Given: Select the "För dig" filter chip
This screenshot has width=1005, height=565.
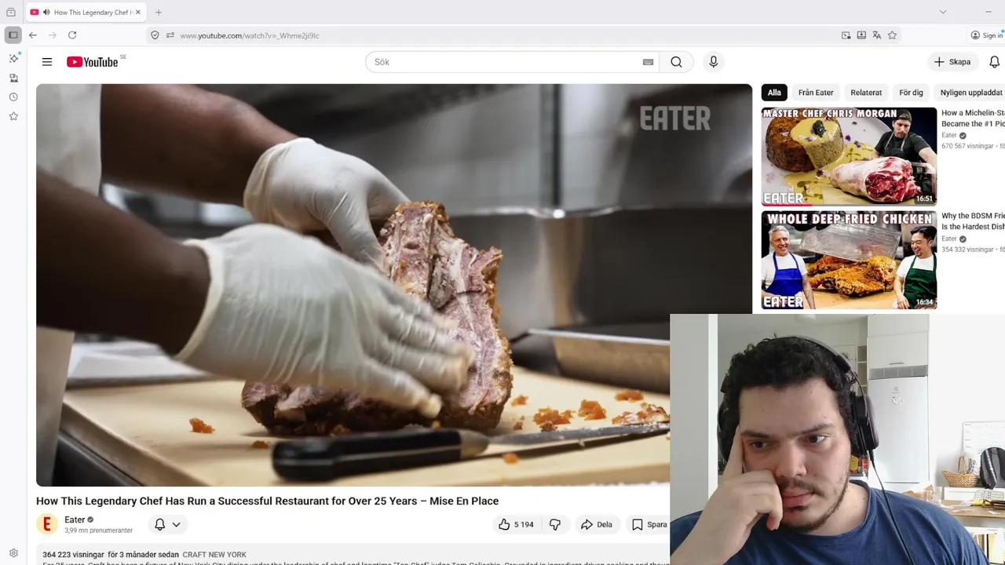Looking at the screenshot, I should pos(911,93).
